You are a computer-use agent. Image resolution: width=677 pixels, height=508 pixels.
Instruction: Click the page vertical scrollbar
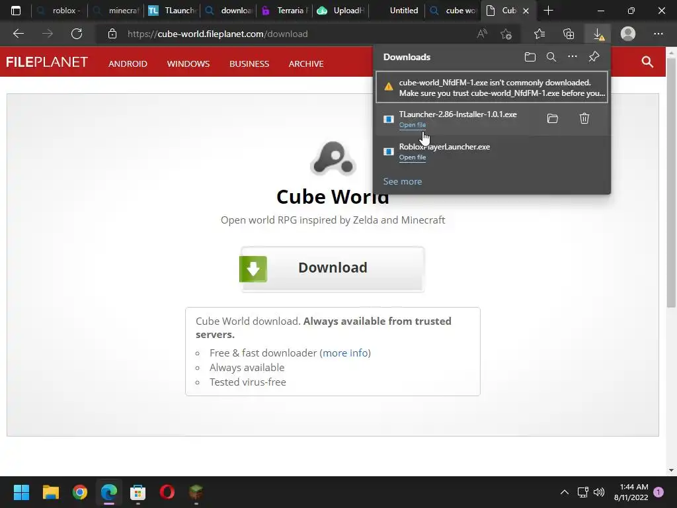pyautogui.click(x=671, y=181)
